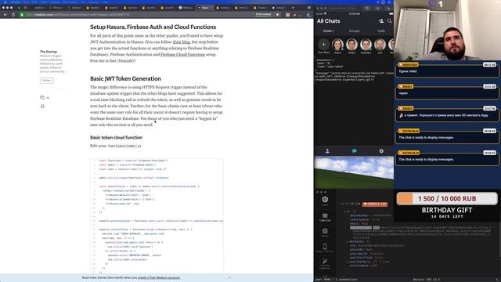Tap the green chat bubble icon in bottom bar
501x282 pixels.
click(x=354, y=151)
